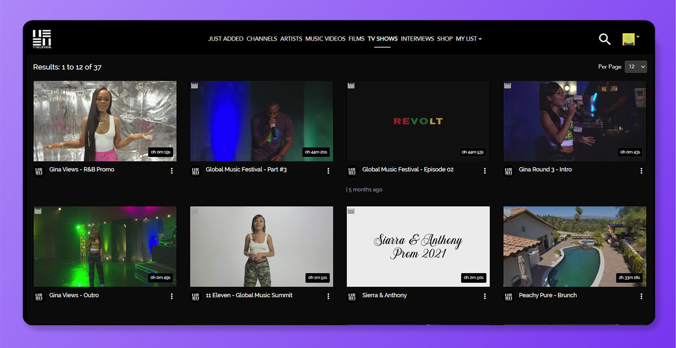The image size is (676, 348).
Task: Open Peachy Pure - Brunch title link
Action: click(x=548, y=295)
